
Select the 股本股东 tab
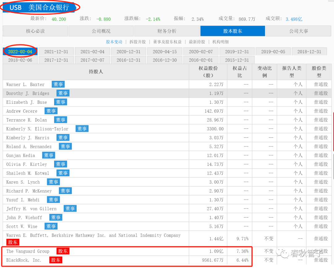[233, 31]
